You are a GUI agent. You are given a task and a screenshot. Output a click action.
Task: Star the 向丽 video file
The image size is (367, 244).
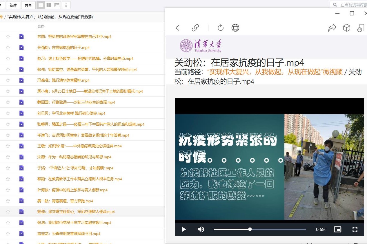(x=8, y=36)
